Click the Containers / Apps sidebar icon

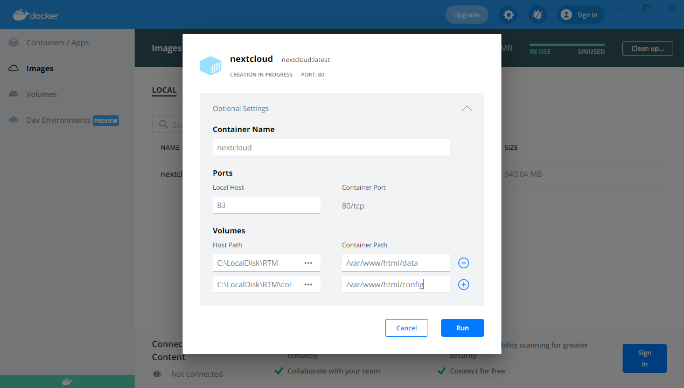tap(14, 43)
